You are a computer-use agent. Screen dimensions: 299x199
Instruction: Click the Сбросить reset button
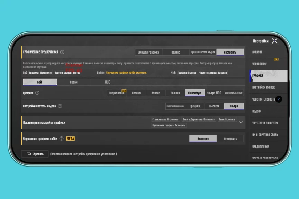(35, 154)
